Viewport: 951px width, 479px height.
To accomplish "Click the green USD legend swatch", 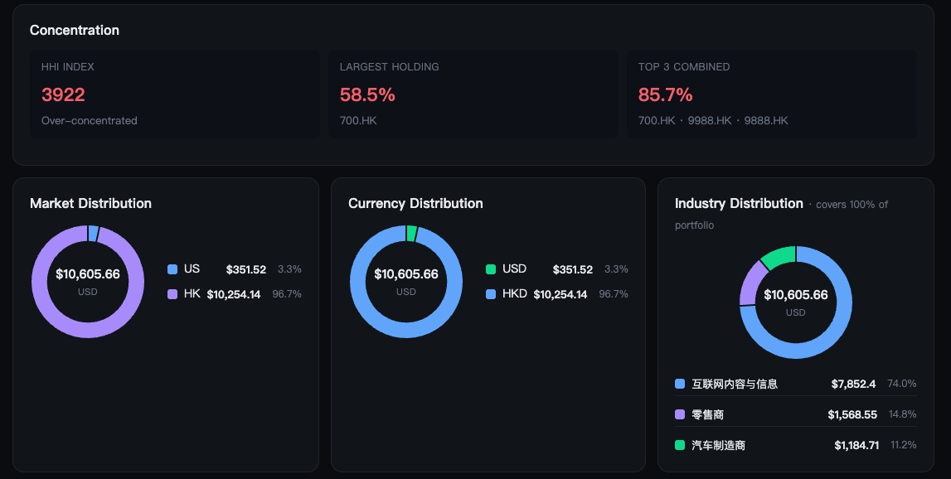I will 491,269.
